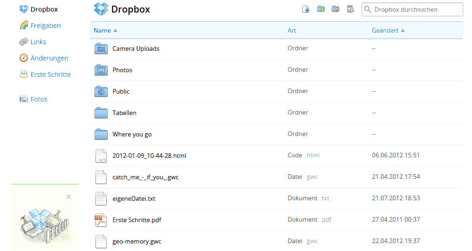This screenshot has height=251, width=472.
Task: Click the date 21.04.2012 17:54
Action: [396, 176]
